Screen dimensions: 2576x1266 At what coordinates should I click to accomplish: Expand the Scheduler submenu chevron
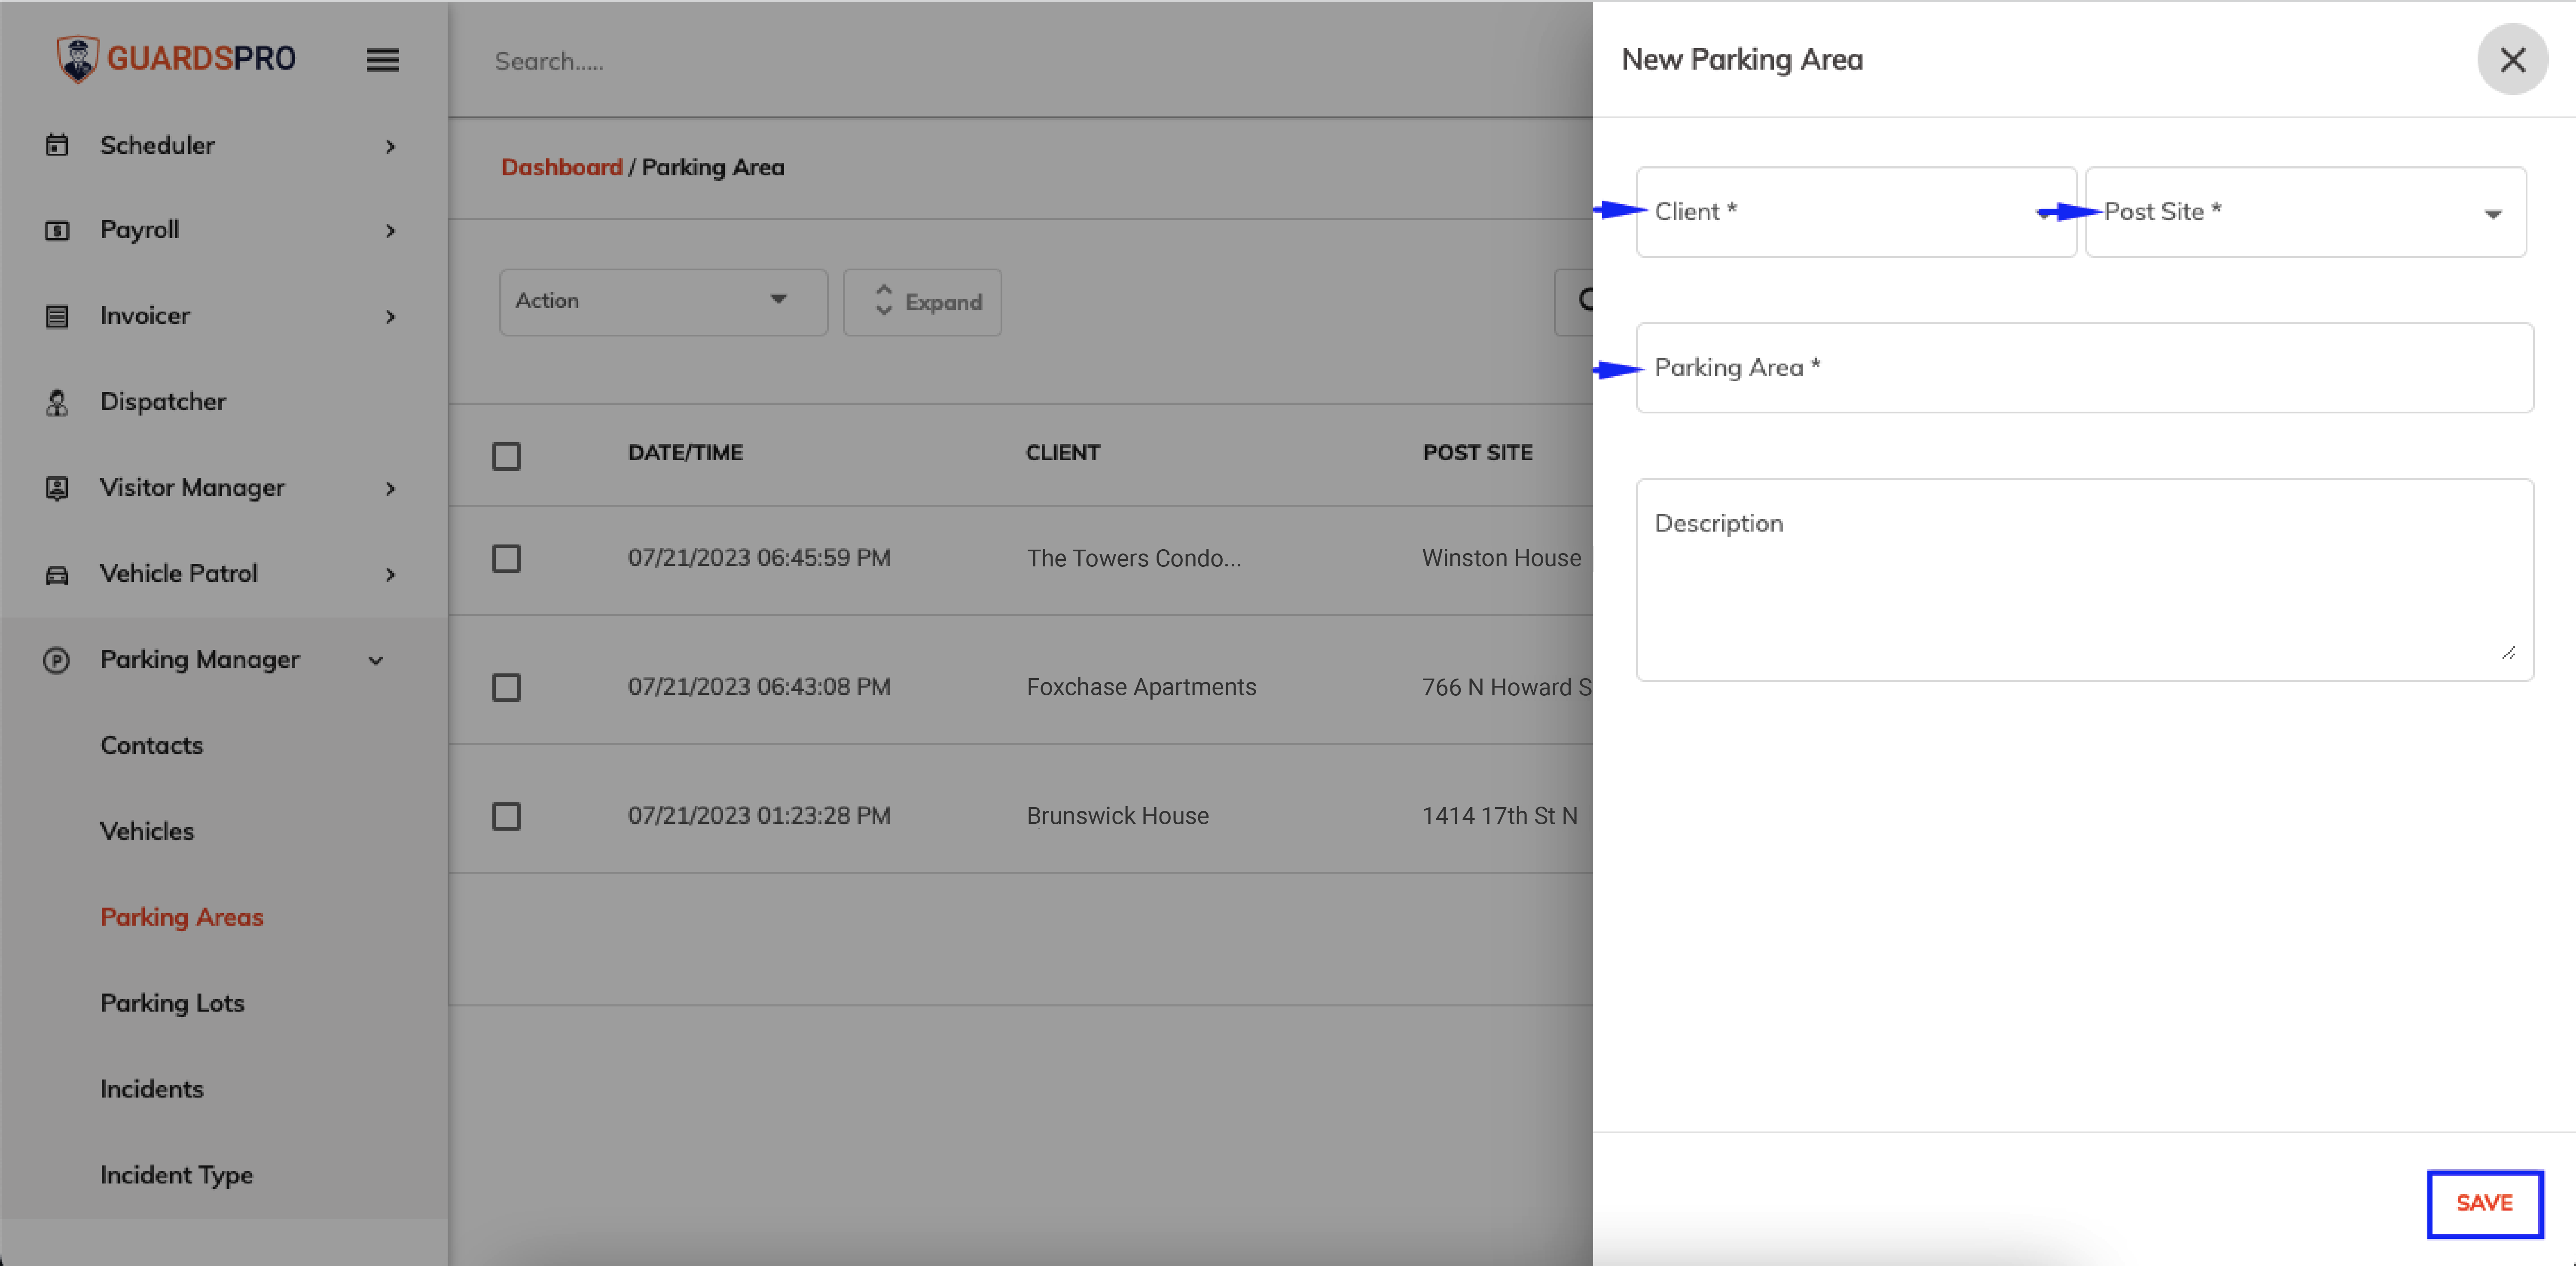coord(390,146)
